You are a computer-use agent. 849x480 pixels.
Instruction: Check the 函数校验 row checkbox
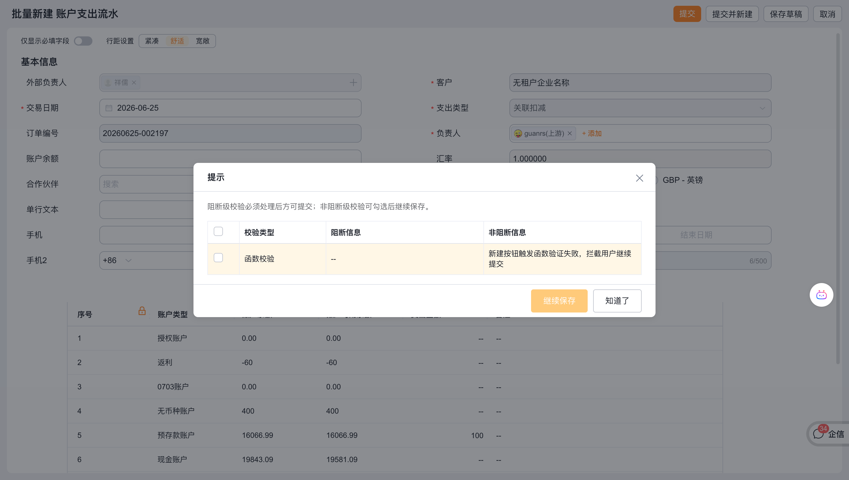click(x=218, y=258)
